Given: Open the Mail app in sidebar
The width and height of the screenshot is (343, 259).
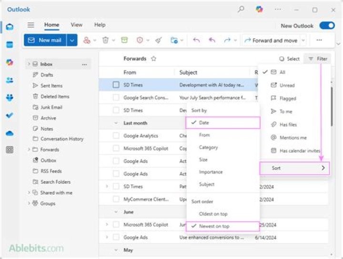Looking at the screenshot, I should [10, 27].
